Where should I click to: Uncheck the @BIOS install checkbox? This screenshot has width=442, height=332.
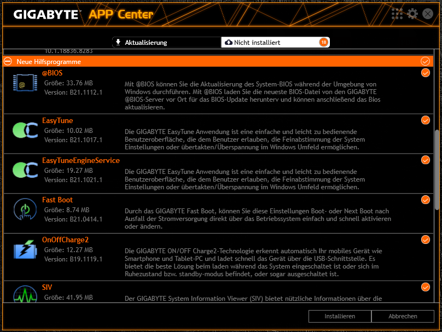pyautogui.click(x=426, y=73)
